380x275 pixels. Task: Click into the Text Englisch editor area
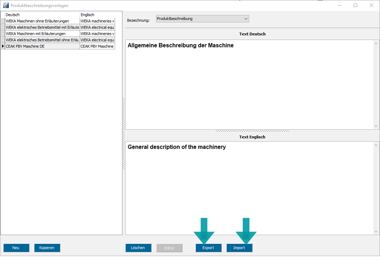click(249, 189)
